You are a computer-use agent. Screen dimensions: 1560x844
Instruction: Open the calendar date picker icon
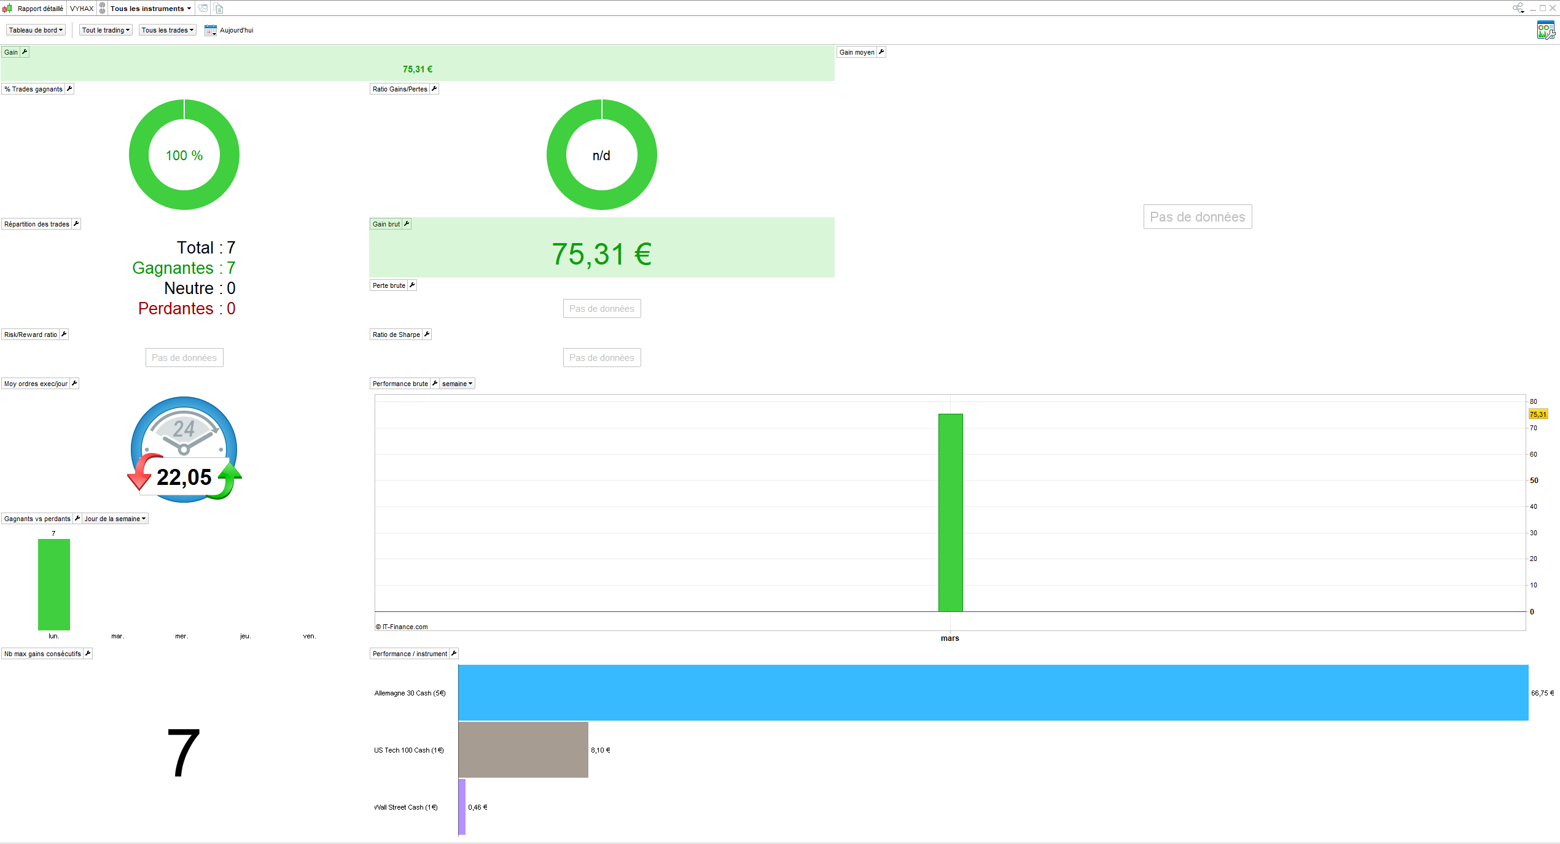pos(211,30)
